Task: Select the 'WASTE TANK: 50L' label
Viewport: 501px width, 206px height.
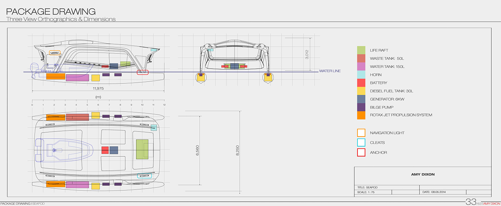Action: coord(387,58)
